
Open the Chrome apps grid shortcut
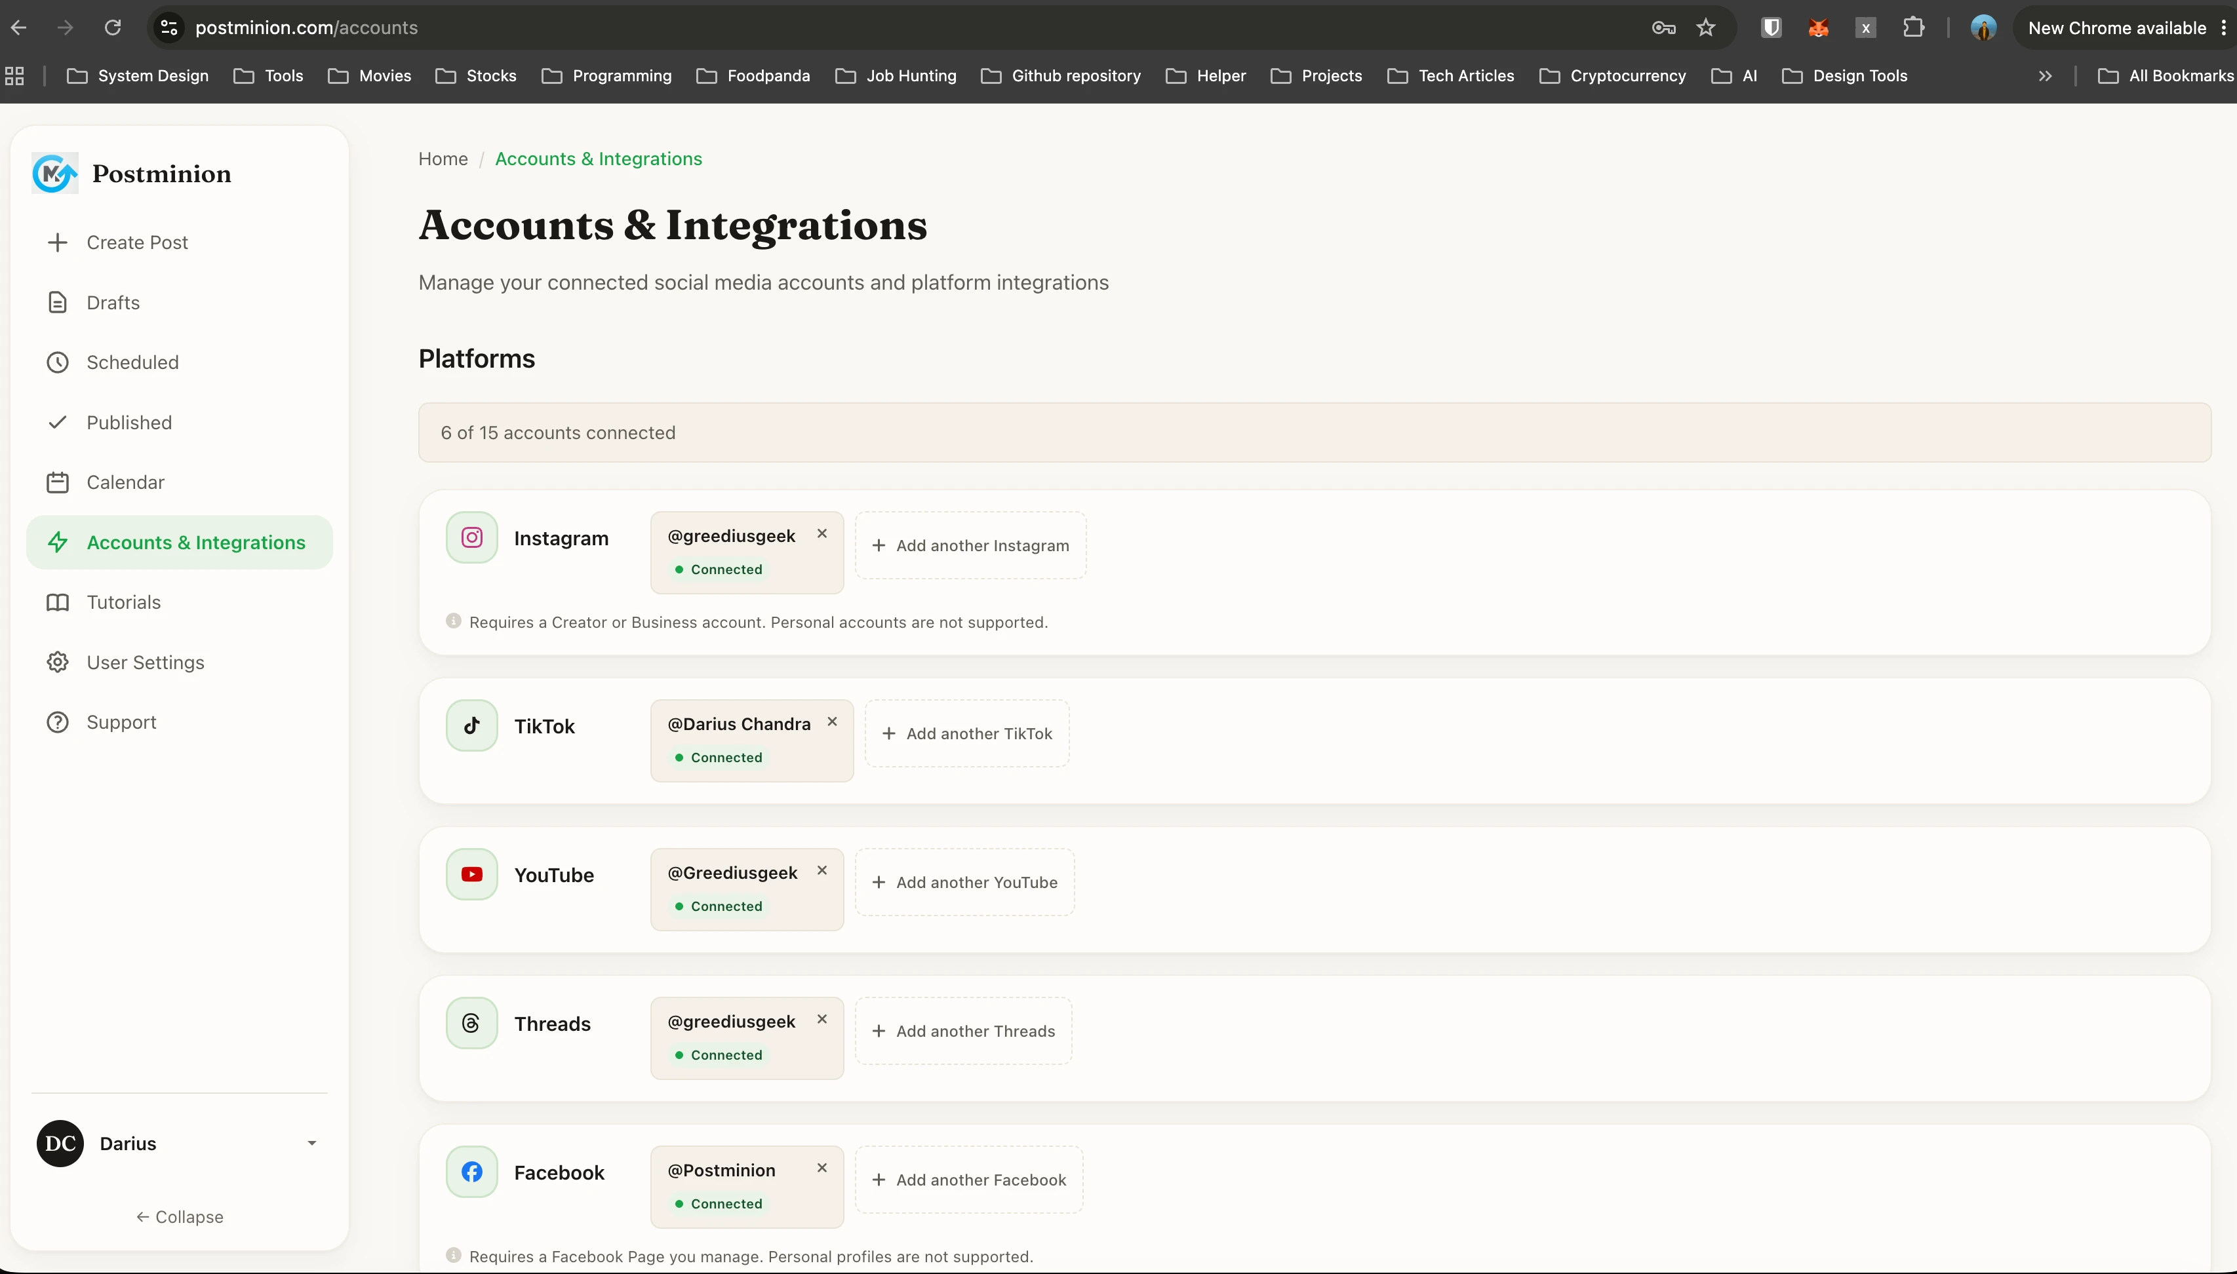click(14, 76)
